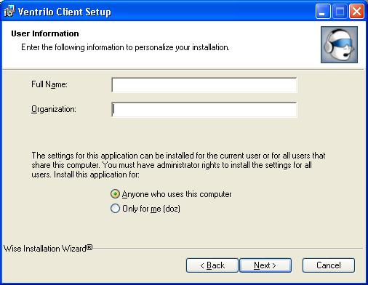Click the Full Name input field
Screen dimensions: 368x285
204,85
